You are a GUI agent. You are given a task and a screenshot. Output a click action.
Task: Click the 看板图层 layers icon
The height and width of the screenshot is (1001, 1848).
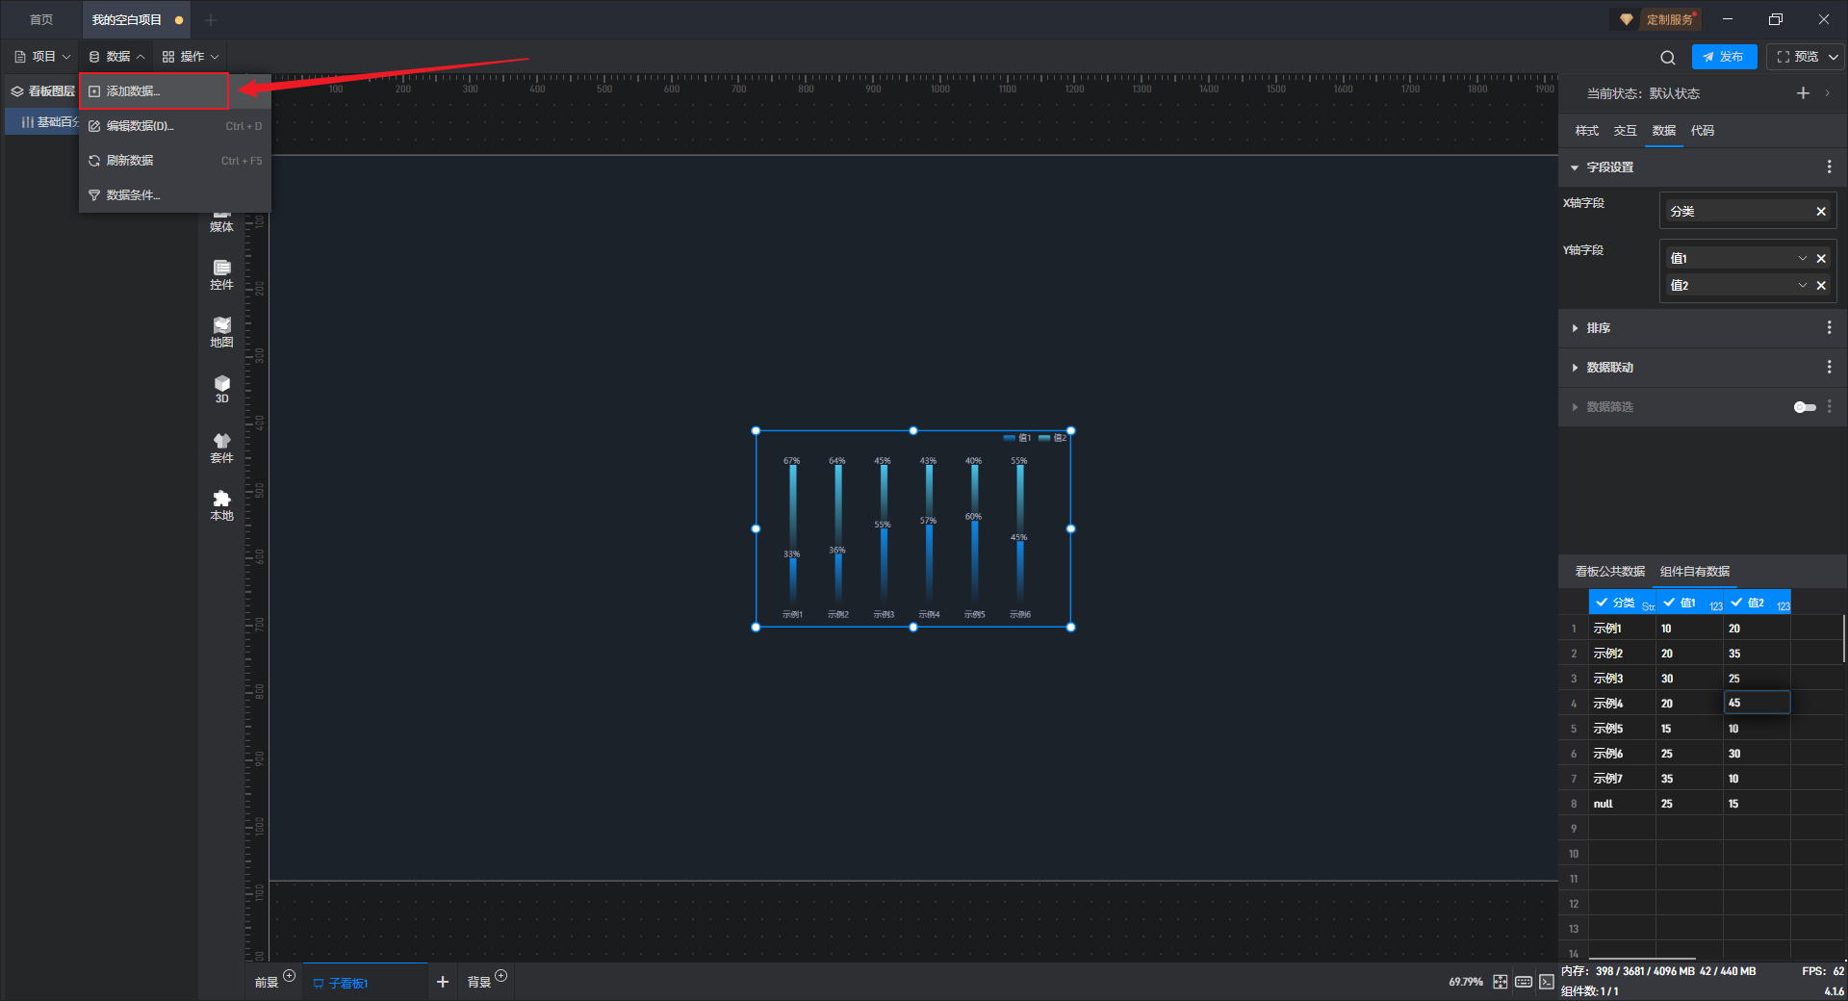(x=17, y=91)
